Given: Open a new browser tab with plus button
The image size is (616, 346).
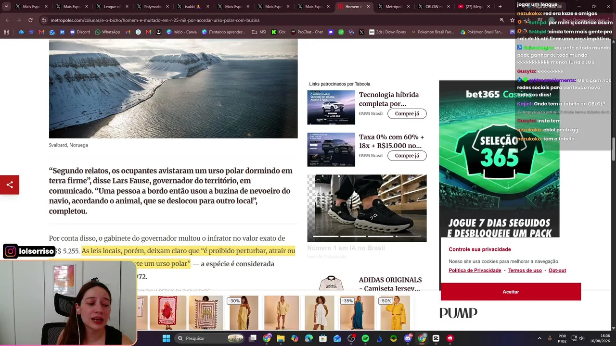Looking at the screenshot, I should (x=500, y=7).
